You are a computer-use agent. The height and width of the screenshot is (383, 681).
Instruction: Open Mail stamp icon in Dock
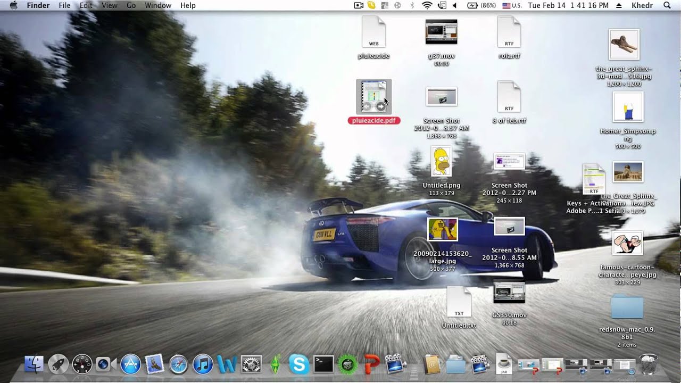[x=154, y=364]
